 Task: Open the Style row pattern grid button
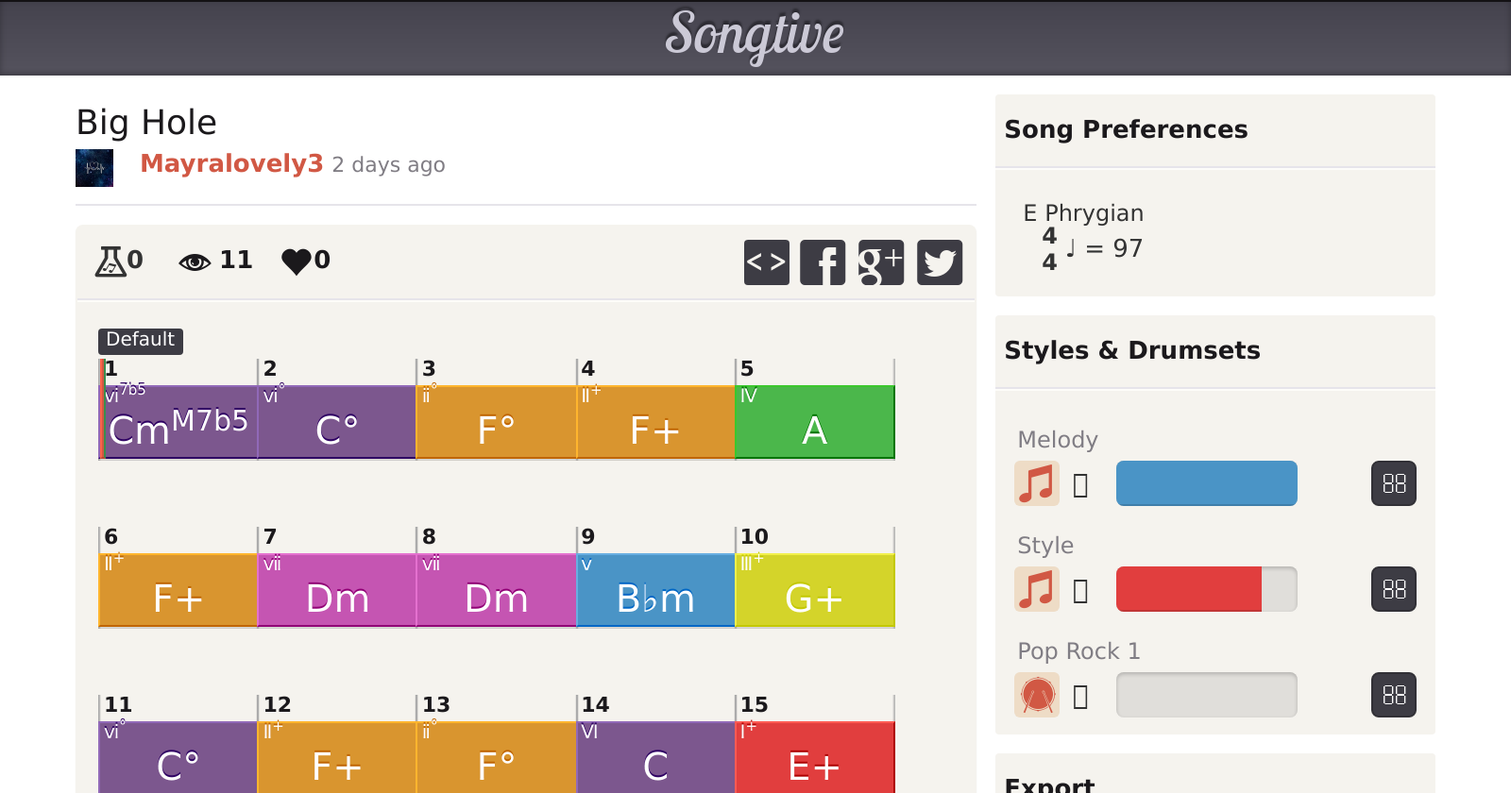(x=1394, y=589)
